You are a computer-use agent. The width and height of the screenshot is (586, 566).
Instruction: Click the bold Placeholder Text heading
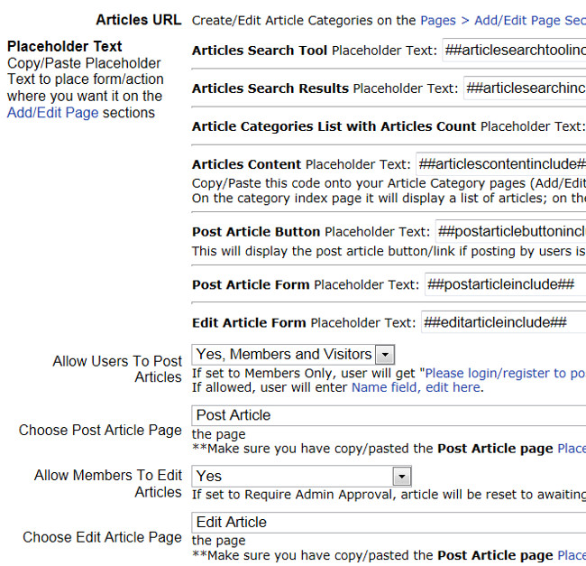64,46
